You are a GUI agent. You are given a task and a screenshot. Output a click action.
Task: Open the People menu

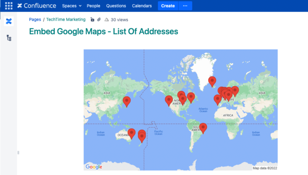pyautogui.click(x=93, y=6)
